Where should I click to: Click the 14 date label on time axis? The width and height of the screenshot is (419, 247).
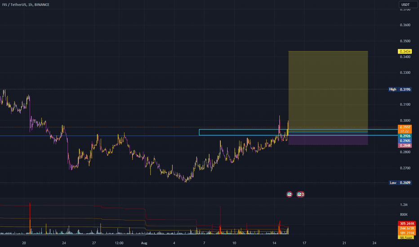(x=274, y=243)
